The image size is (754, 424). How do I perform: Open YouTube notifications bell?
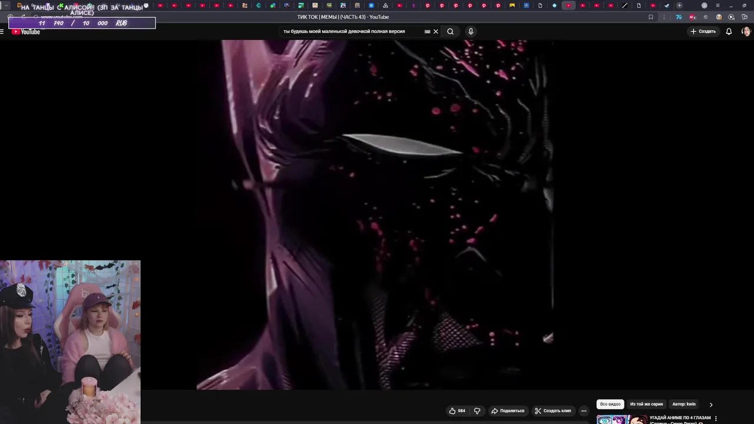[729, 31]
